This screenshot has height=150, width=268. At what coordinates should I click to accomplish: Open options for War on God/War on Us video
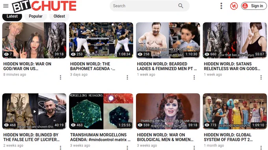(x=61, y=78)
